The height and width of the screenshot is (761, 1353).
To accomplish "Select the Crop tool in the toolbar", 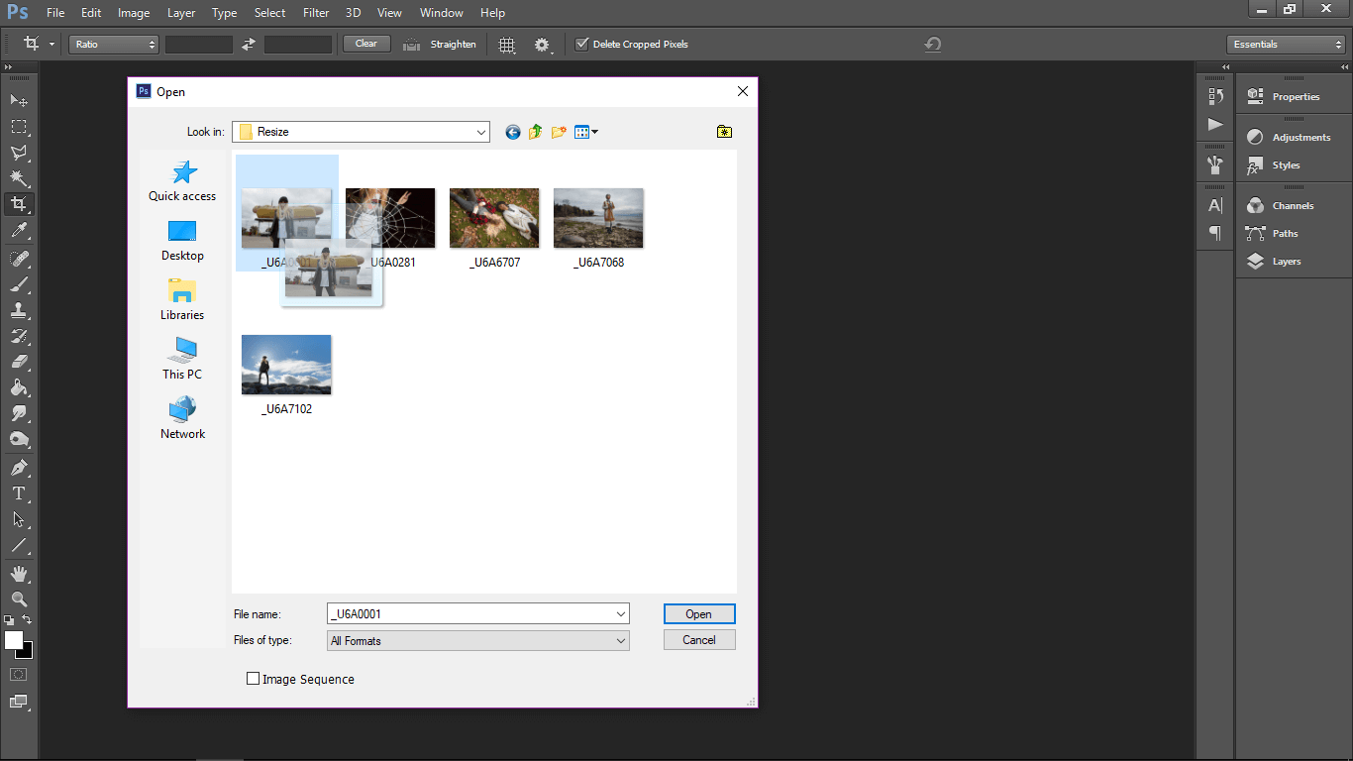I will (18, 204).
